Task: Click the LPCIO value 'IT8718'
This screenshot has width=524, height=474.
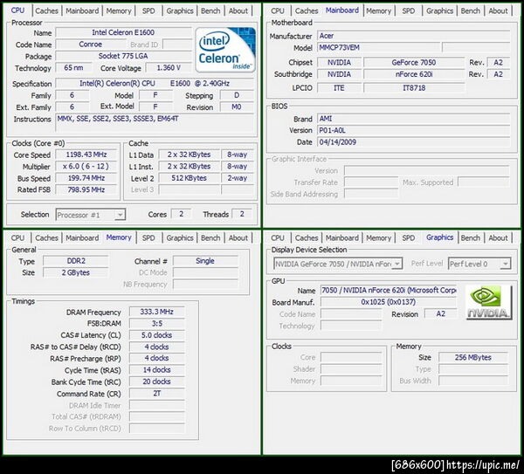Action: [x=414, y=88]
